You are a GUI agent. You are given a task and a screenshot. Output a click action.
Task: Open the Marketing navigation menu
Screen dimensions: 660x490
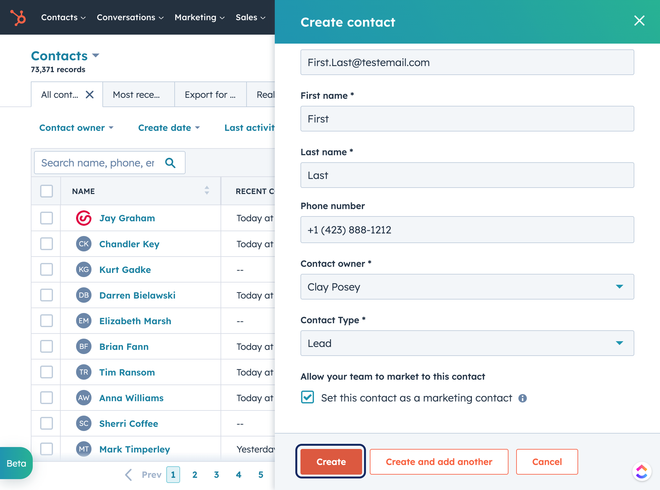coord(199,17)
